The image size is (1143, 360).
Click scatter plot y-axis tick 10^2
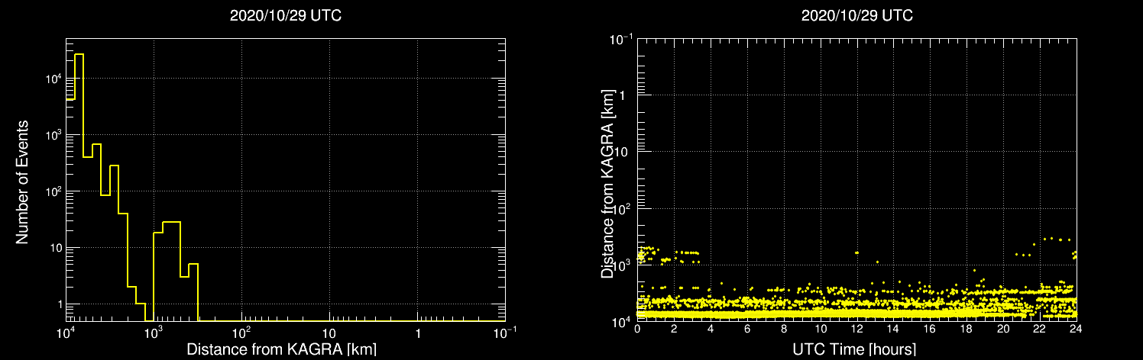tap(621, 207)
